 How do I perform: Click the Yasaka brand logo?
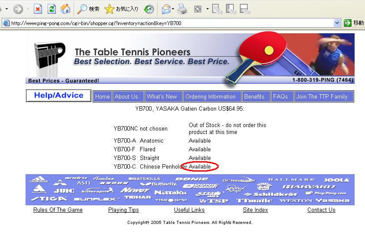tap(333, 200)
